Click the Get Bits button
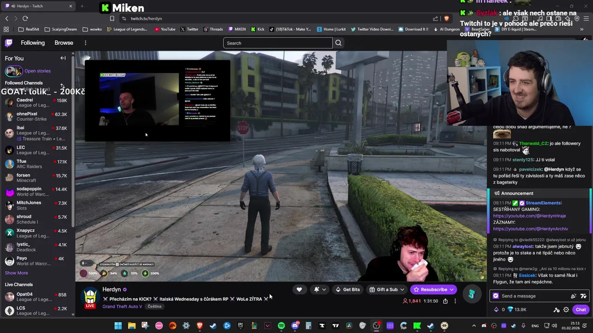This screenshot has width=593, height=333. 347,290
